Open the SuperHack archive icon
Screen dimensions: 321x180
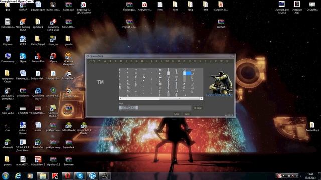point(68,144)
